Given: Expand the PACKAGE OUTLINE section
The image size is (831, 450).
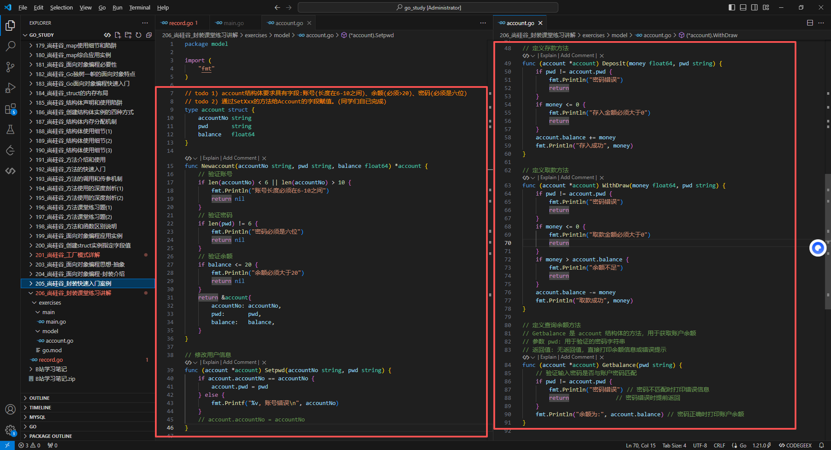Looking at the screenshot, I should tap(88, 436).
